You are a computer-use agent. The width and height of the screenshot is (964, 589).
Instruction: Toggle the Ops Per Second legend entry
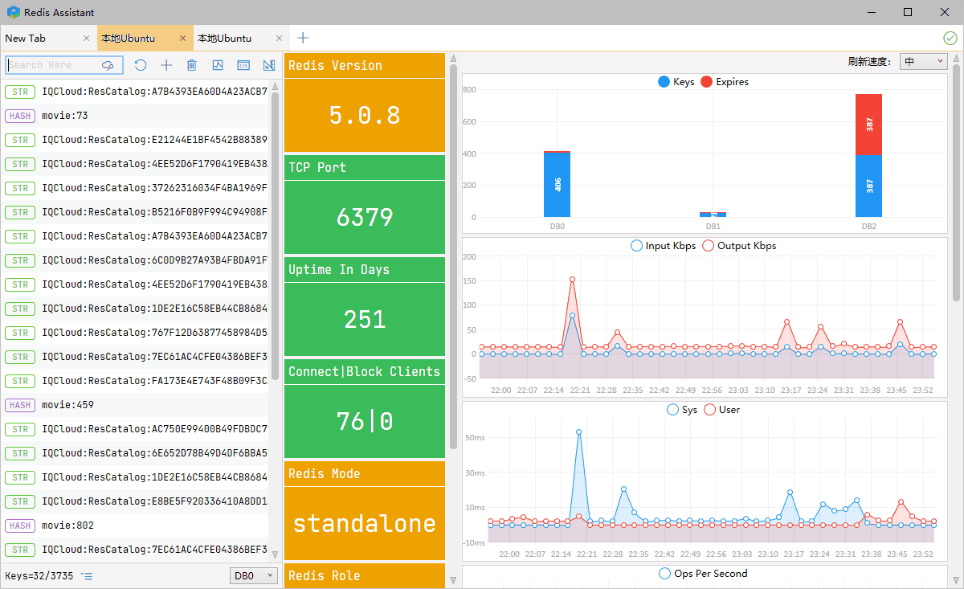703,574
